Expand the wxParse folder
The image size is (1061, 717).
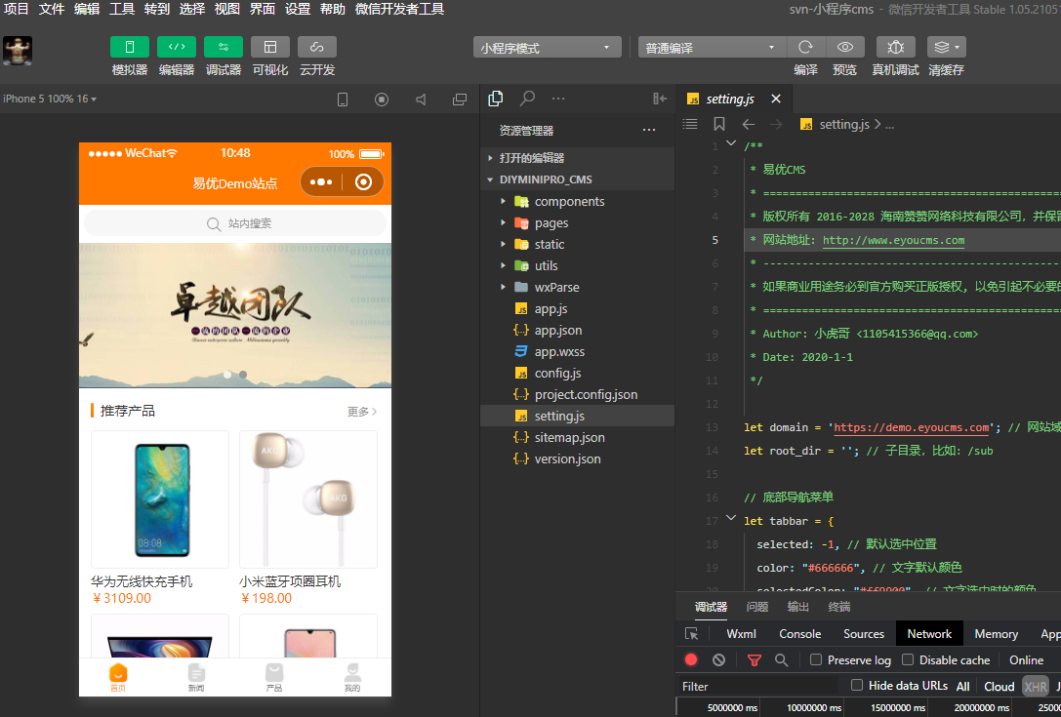point(503,287)
